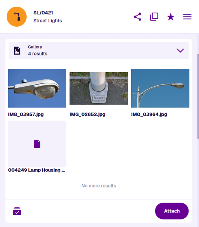Click the Gallery image file icon
Viewport: 199px width, 227px height.
pyautogui.click(x=17, y=51)
